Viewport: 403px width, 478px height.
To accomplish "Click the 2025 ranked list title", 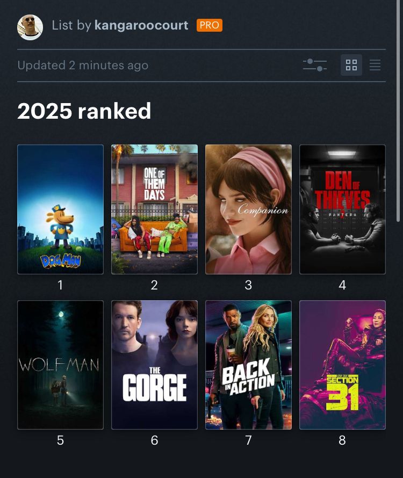I will point(84,111).
